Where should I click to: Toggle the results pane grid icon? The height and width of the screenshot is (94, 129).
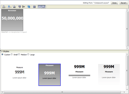point(40,7)
